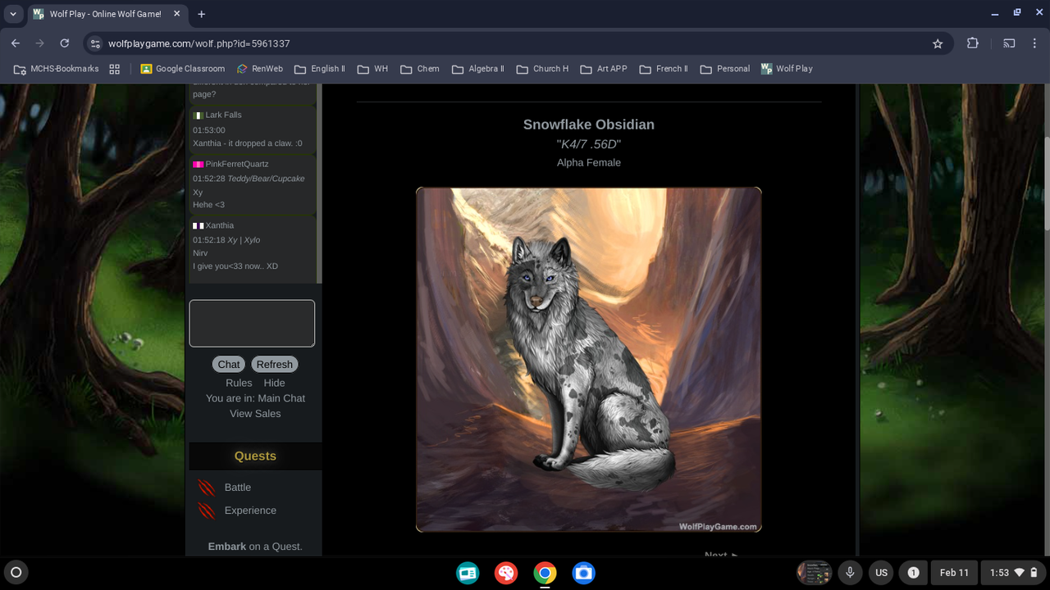Open Xanthia chat profile
The image size is (1050, 590).
point(220,226)
